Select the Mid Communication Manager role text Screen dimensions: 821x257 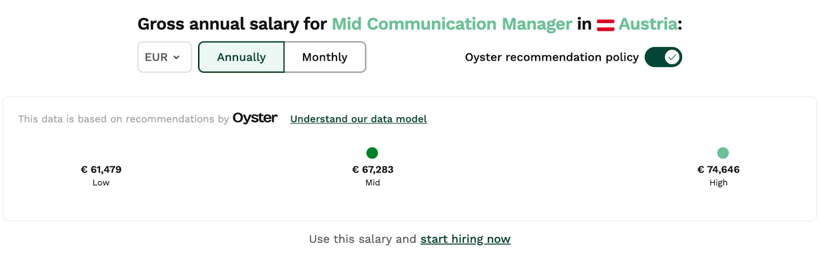(x=452, y=24)
